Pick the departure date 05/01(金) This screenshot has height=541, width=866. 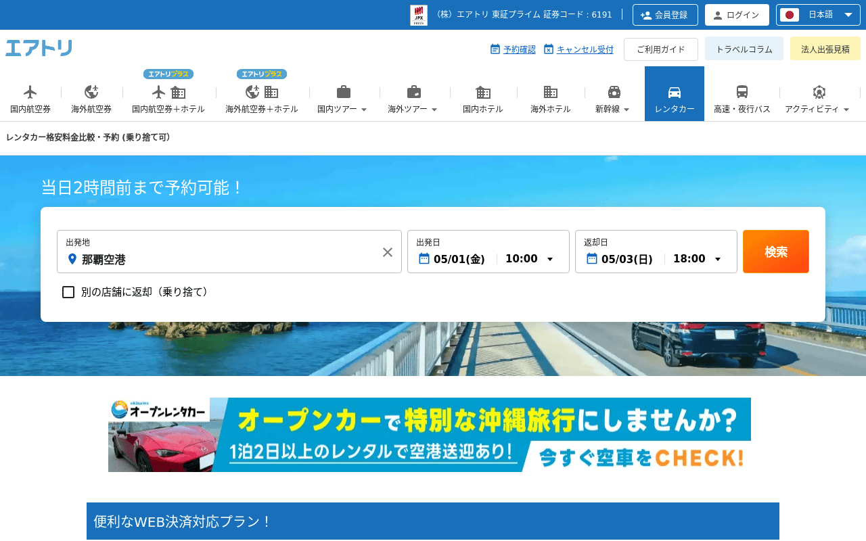tap(459, 259)
